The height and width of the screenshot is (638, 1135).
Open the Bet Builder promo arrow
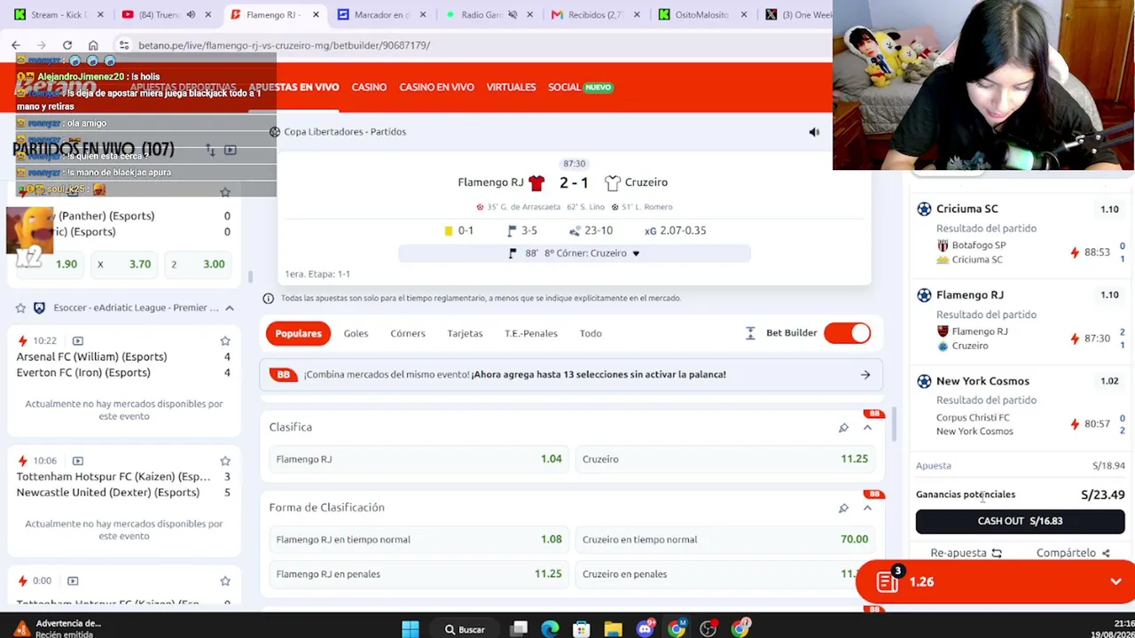(865, 375)
